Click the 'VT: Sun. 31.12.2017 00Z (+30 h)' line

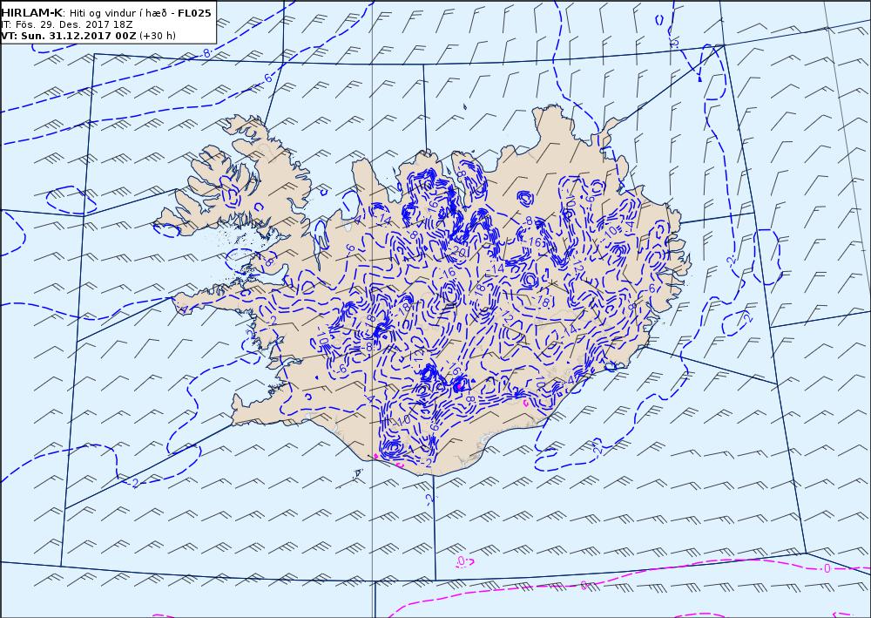tap(88, 36)
